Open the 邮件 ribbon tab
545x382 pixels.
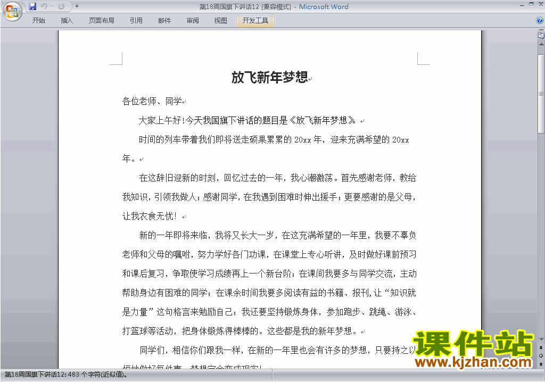pyautogui.click(x=164, y=21)
